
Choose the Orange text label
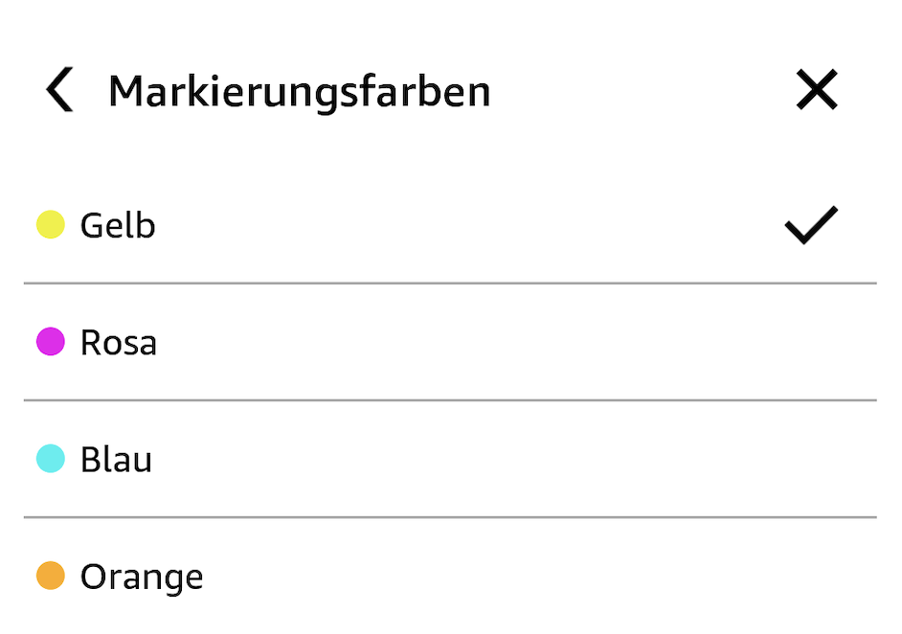pyautogui.click(x=142, y=577)
